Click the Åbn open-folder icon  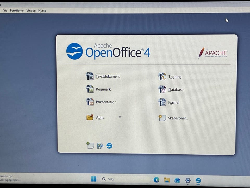pyautogui.click(x=90, y=117)
